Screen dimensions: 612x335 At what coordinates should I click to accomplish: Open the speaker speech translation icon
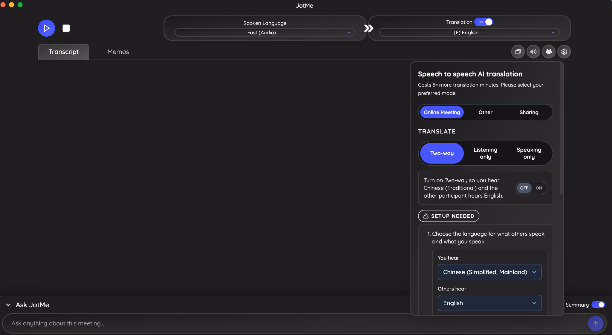click(533, 52)
